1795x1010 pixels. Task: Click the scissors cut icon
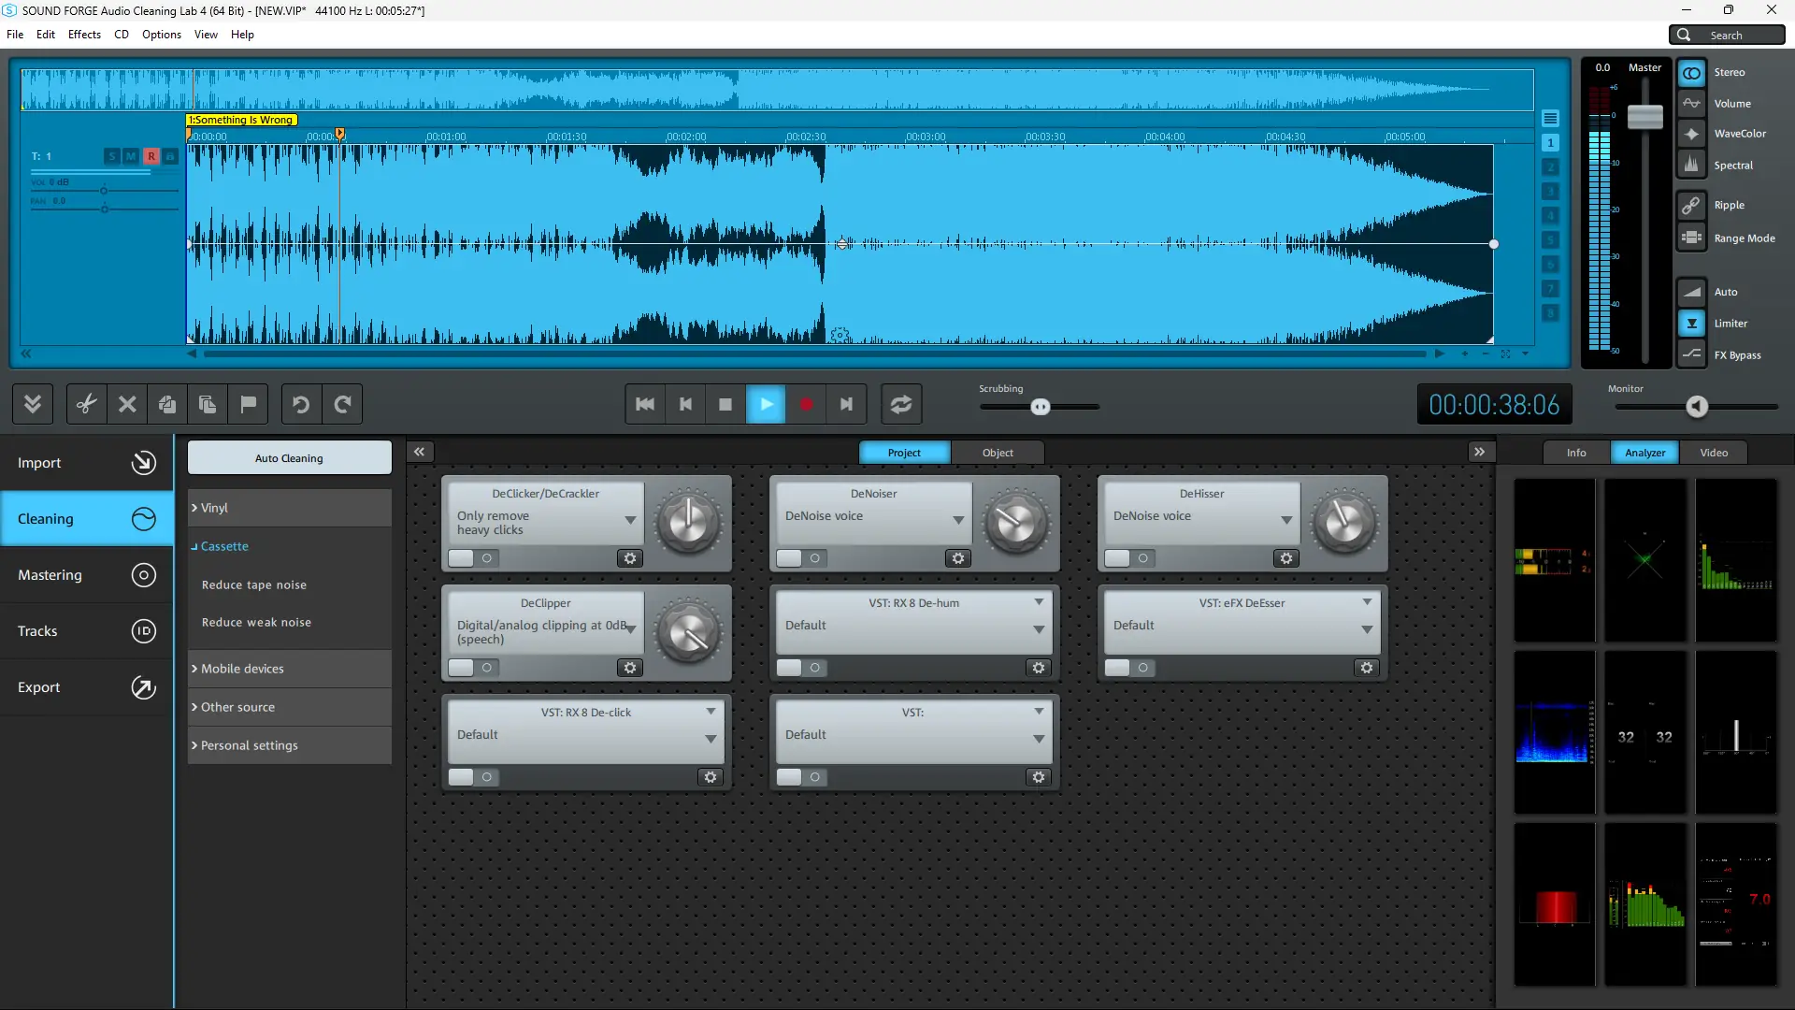[86, 404]
